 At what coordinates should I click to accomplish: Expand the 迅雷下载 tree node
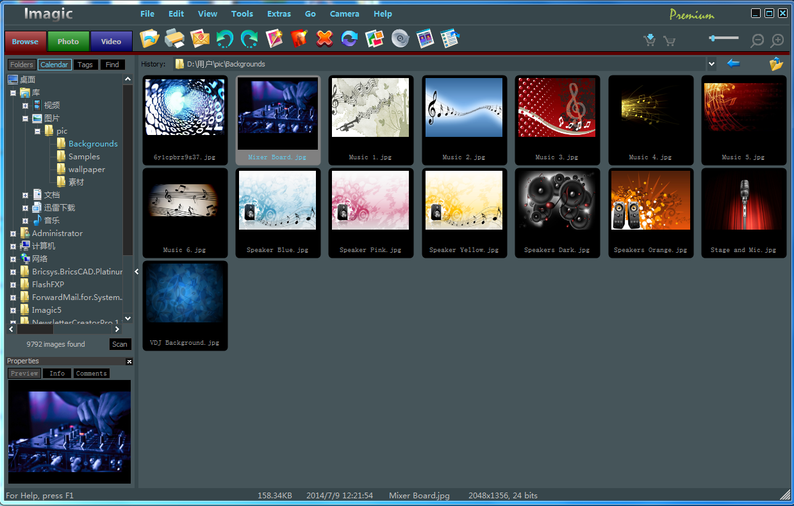click(25, 208)
